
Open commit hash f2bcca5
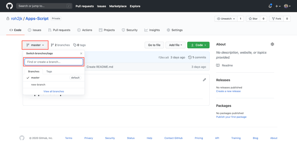pos(164,57)
